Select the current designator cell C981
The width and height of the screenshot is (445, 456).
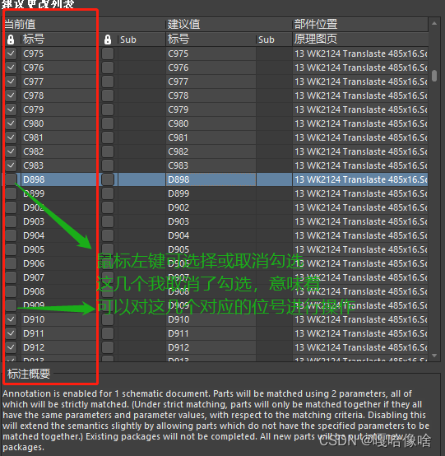coord(58,137)
